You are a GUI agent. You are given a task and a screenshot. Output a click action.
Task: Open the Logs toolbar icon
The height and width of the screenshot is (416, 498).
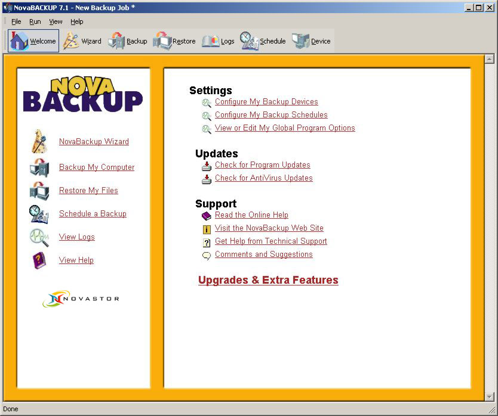[x=211, y=41]
